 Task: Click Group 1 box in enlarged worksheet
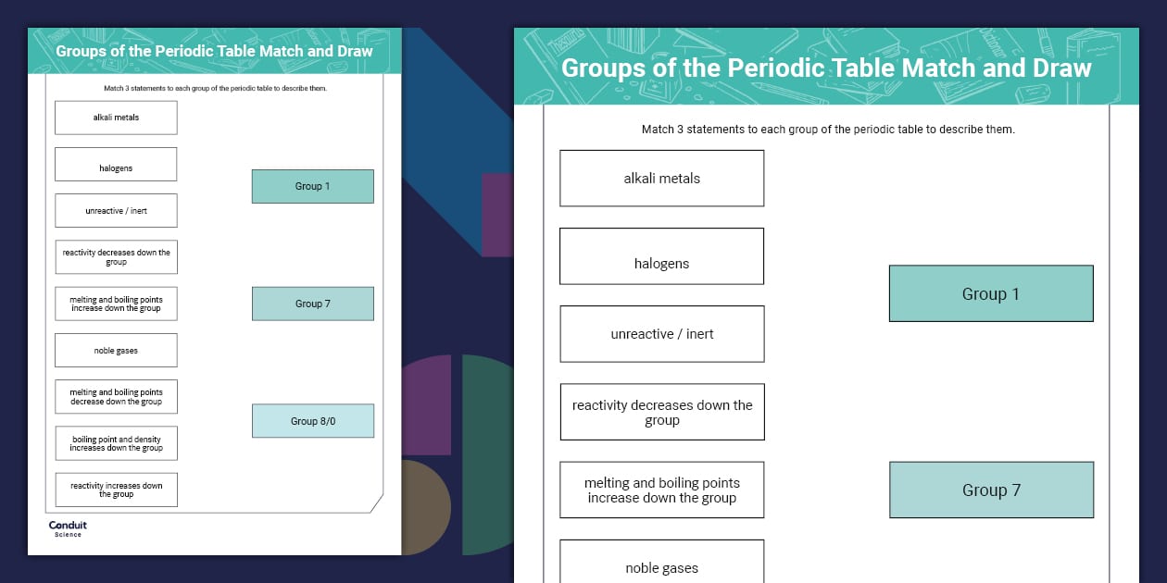(x=990, y=294)
